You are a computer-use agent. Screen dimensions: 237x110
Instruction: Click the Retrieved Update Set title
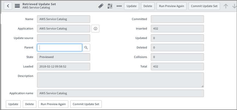pyautogui.click(x=39, y=4)
